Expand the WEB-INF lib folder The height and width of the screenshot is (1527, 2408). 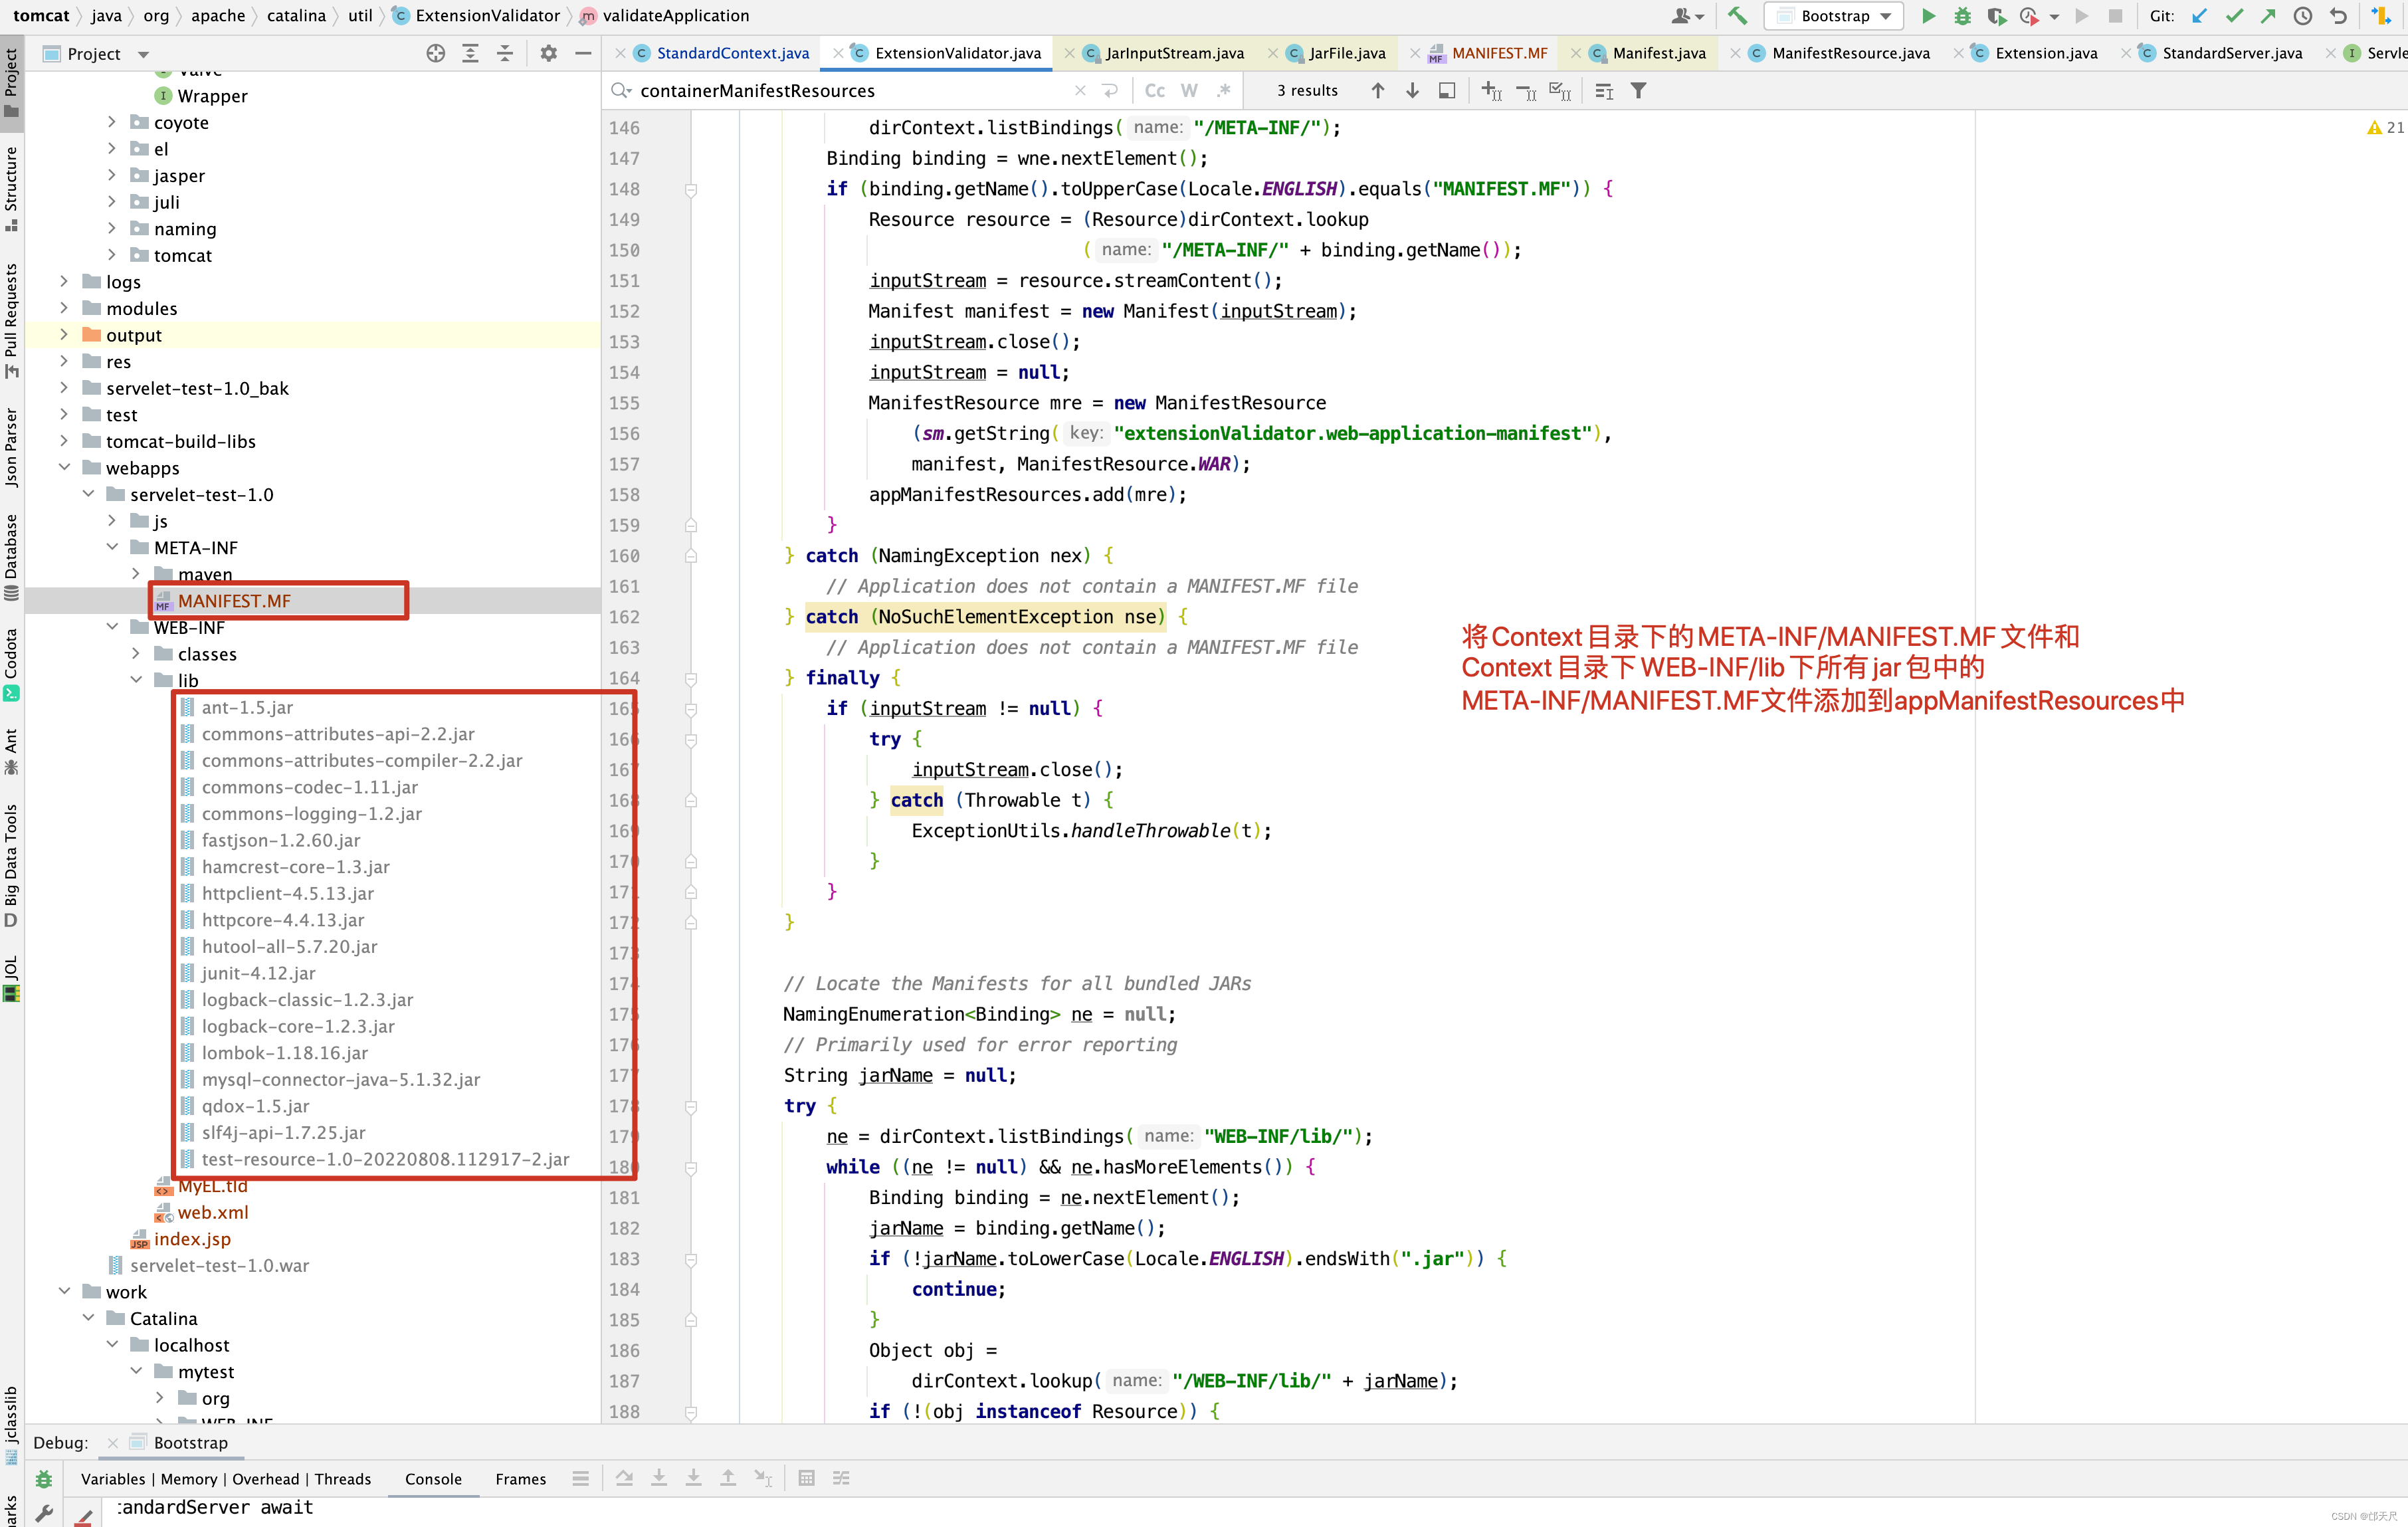139,681
